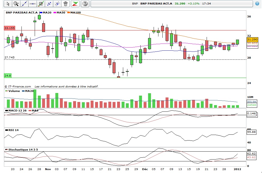Click the 33.155 red resistance level label

10,28
